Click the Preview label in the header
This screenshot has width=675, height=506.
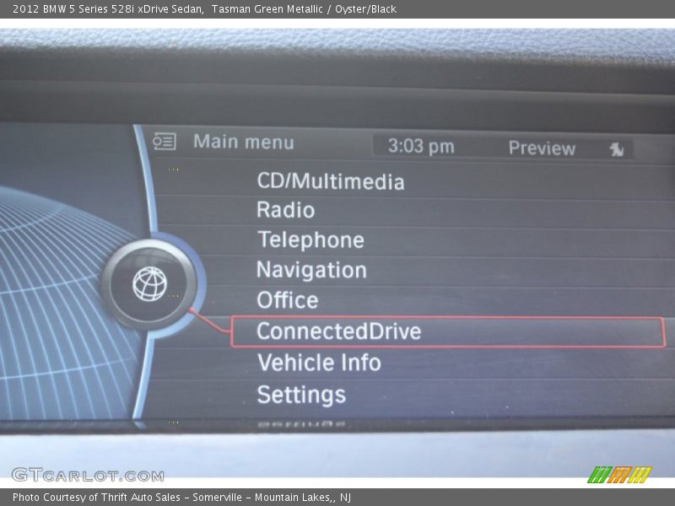tap(541, 148)
